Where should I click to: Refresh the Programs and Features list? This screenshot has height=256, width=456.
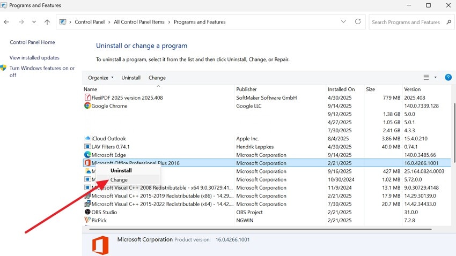point(358,22)
